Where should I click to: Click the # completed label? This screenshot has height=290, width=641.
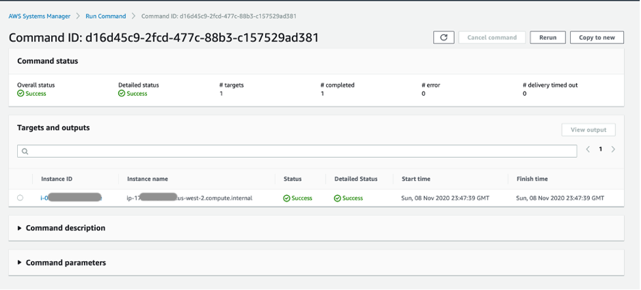point(337,85)
